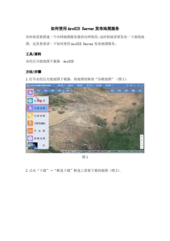Zoom in with the plus icon on map
Viewport: 170px width, 241px height.
tap(142, 144)
